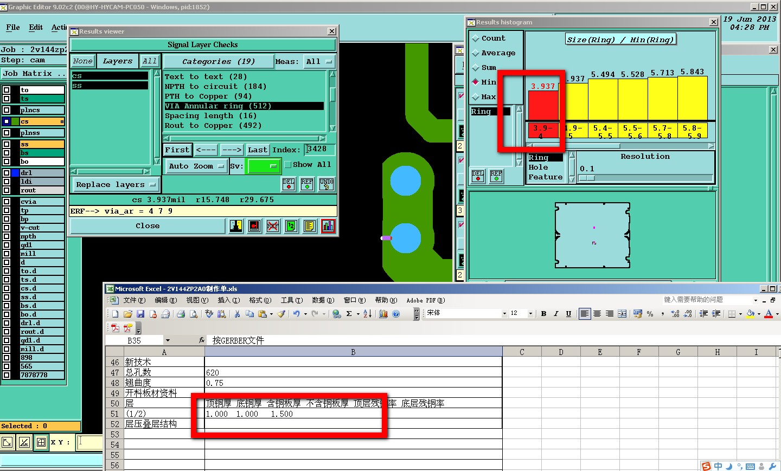
Task: Click the yellow notes report icon
Action: point(310,226)
